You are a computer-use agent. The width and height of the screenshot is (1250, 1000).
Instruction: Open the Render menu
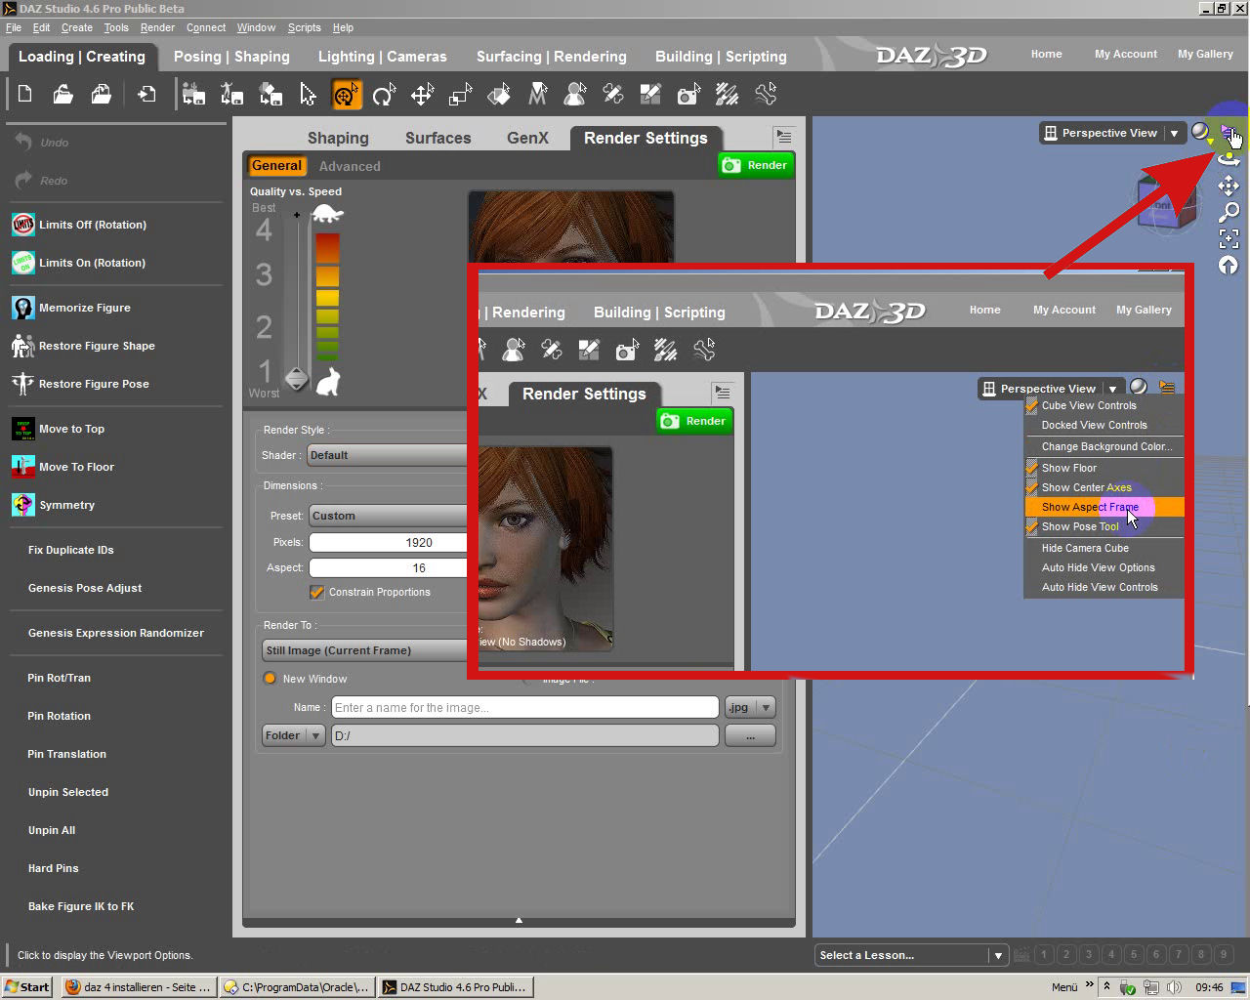pyautogui.click(x=157, y=27)
